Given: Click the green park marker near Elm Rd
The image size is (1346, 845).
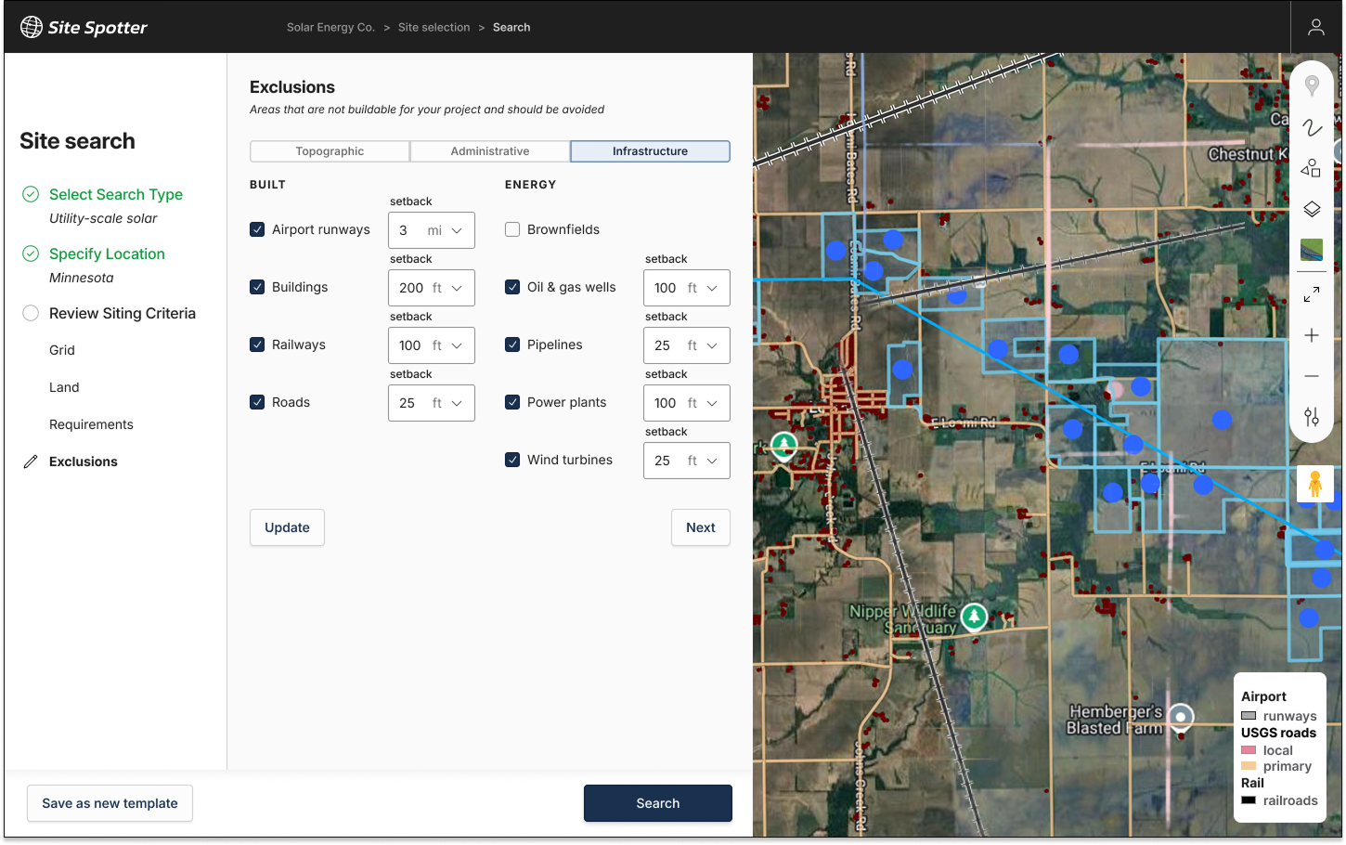Looking at the screenshot, I should click(784, 446).
